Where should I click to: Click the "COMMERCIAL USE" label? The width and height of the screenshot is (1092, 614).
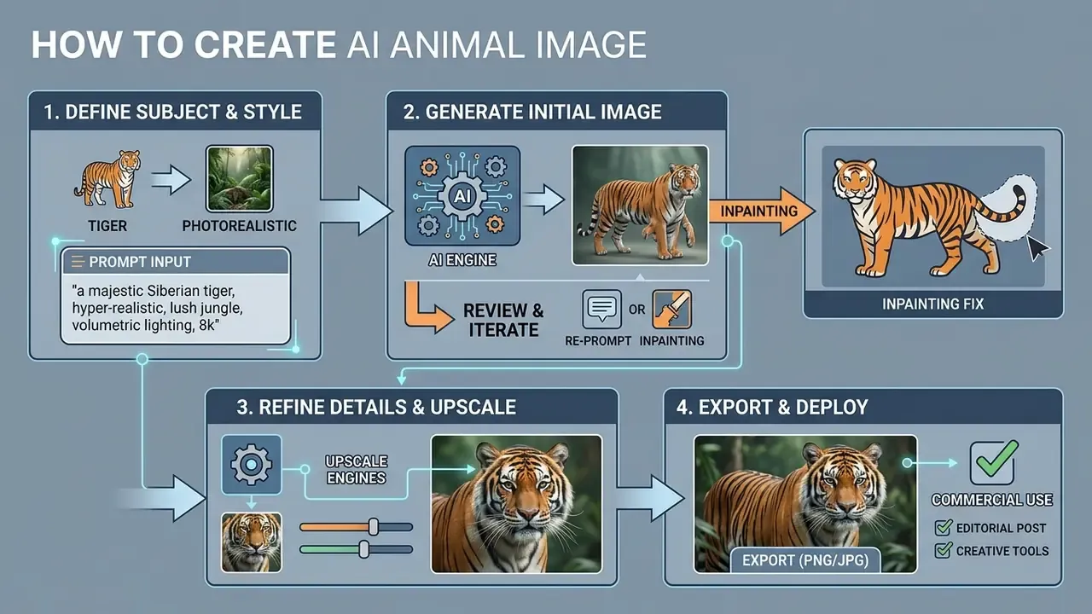(992, 501)
